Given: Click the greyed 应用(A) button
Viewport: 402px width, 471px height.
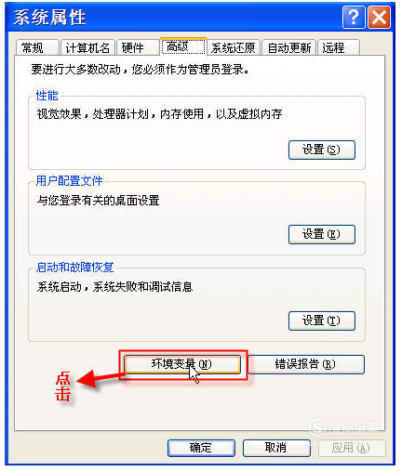Looking at the screenshot, I should coord(352,448).
